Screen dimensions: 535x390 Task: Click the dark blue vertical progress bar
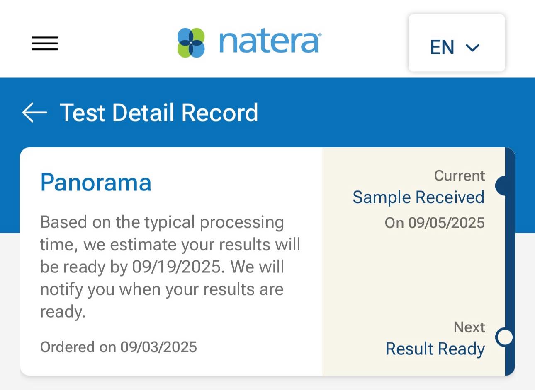(x=510, y=261)
